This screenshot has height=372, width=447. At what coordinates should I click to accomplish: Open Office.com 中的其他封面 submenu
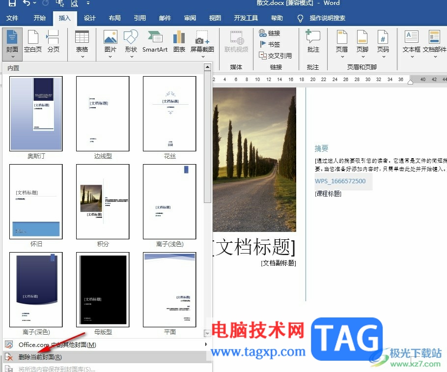(x=106, y=344)
